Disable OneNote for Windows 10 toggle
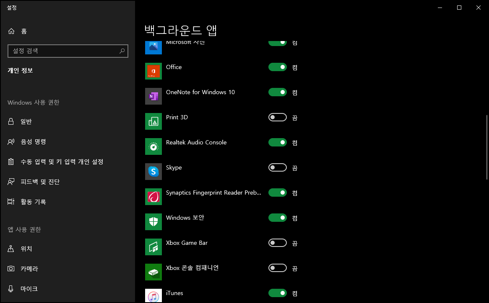Screen dimensions: 489x303 (278, 92)
